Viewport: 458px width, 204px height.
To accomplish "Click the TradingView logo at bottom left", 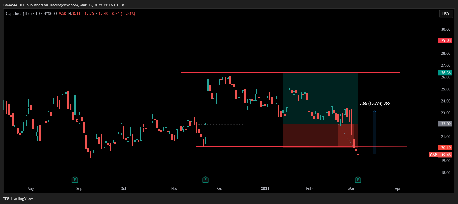I will [x=18, y=198].
